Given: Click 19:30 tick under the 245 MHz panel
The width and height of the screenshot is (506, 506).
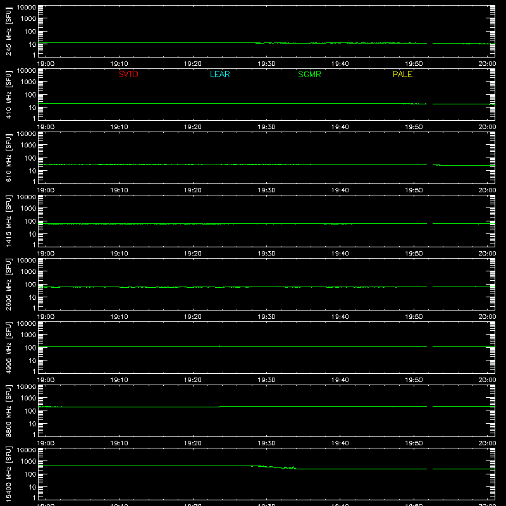Looking at the screenshot, I should (x=266, y=64).
